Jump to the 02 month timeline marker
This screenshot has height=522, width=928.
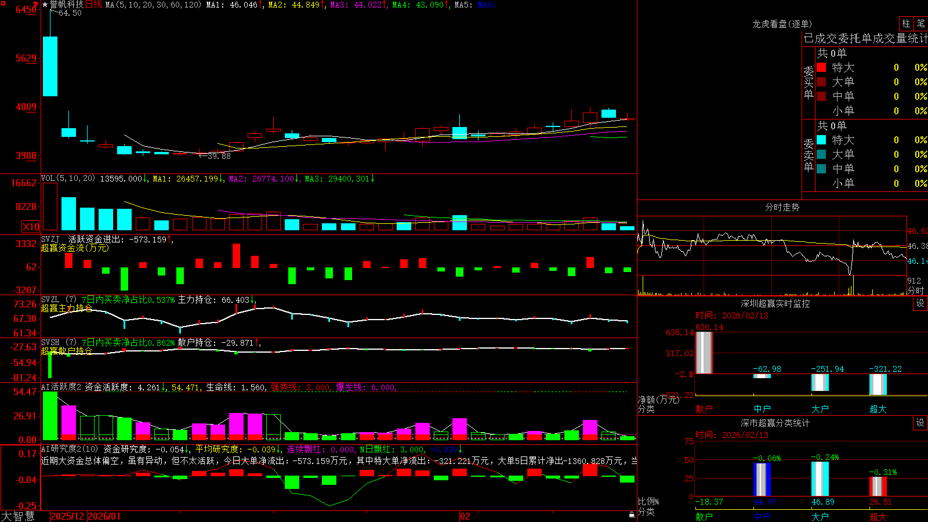click(x=465, y=516)
